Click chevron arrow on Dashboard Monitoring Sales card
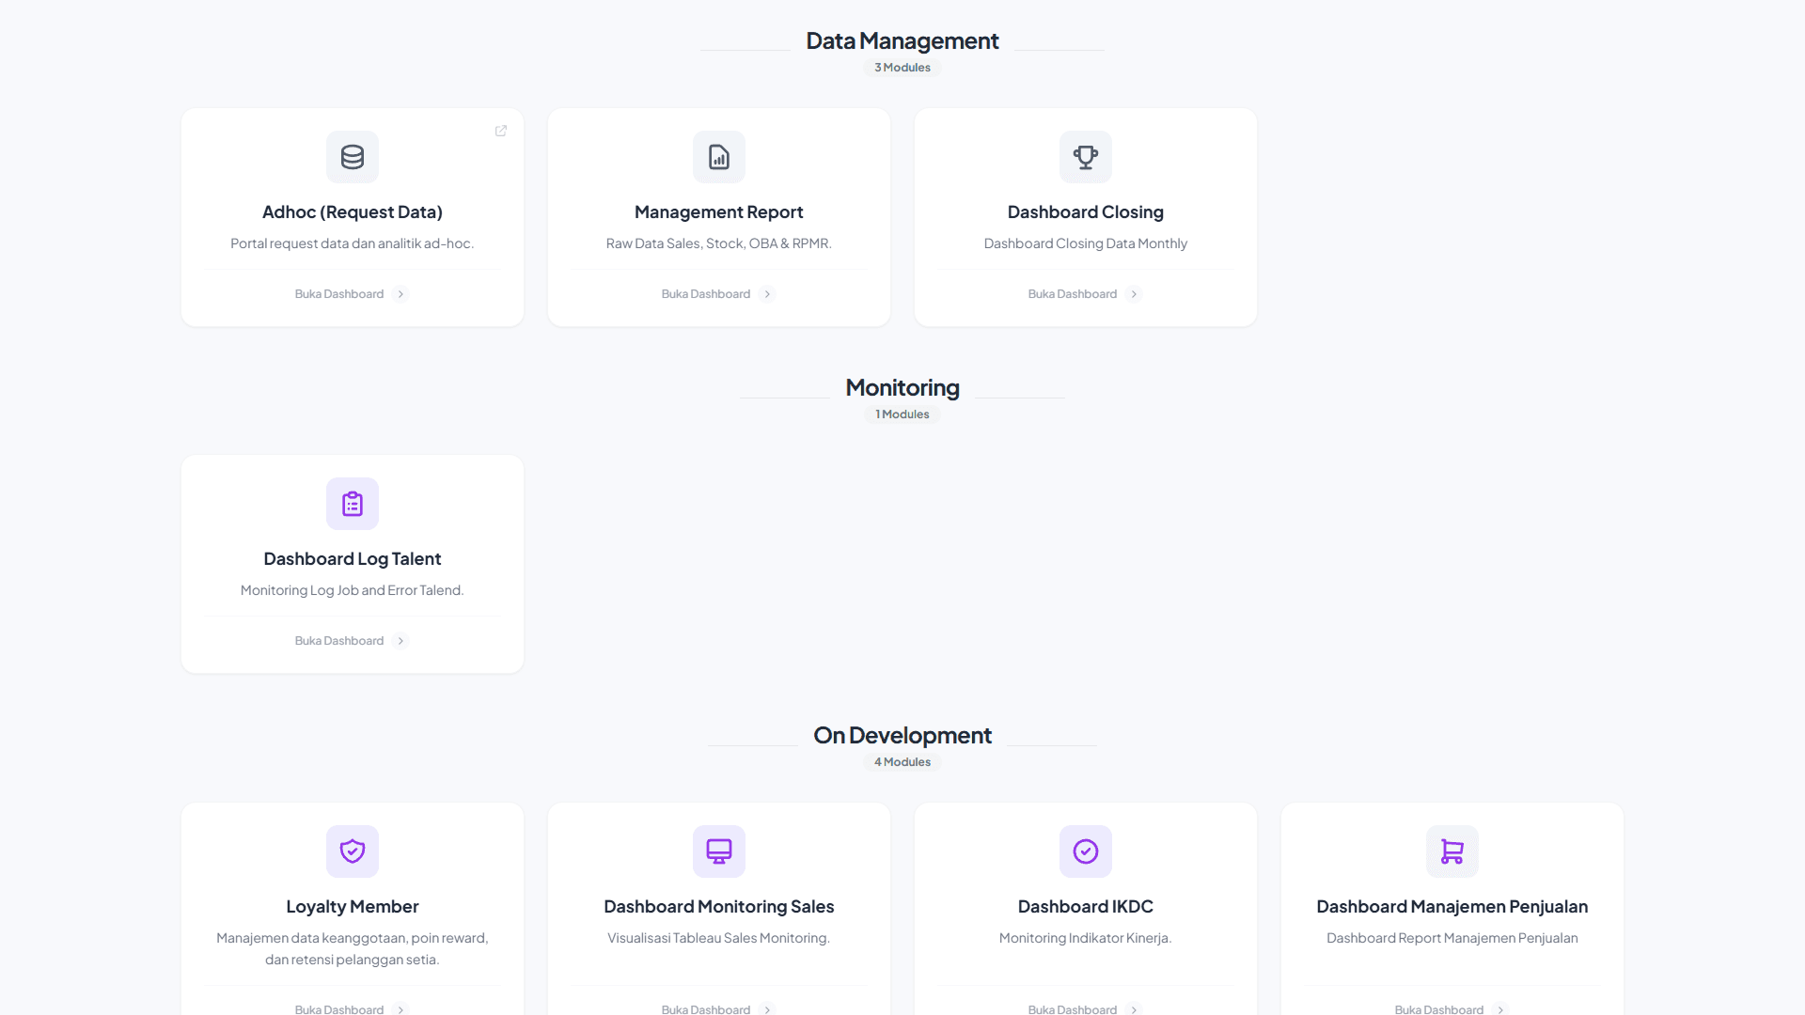The width and height of the screenshot is (1805, 1015). 767,1009
